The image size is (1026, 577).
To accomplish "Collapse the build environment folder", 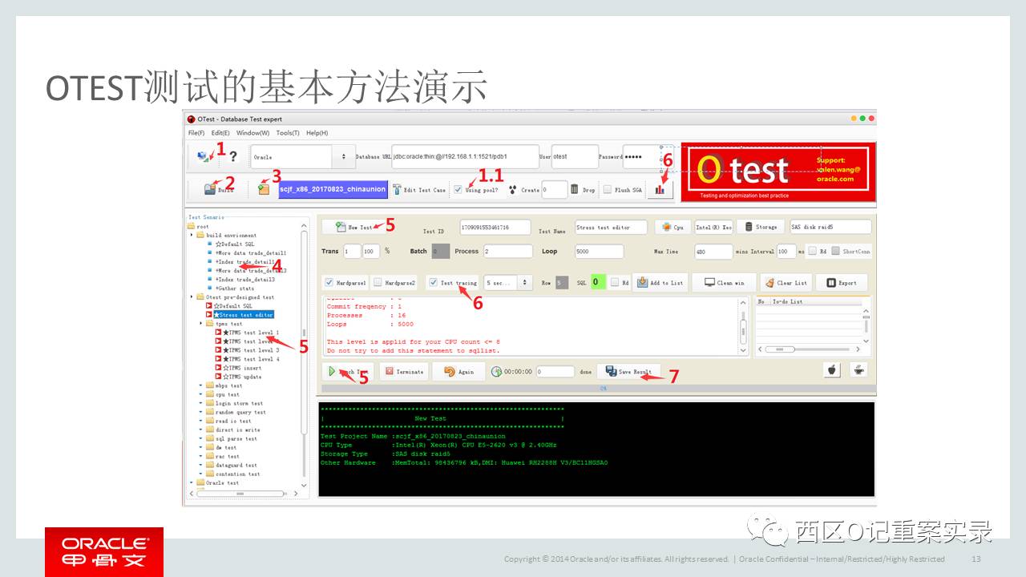I will coord(192,235).
